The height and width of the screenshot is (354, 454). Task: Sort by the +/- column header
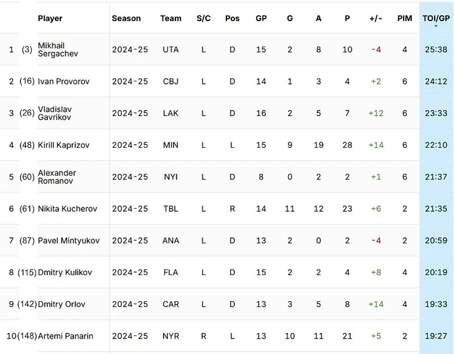(376, 19)
